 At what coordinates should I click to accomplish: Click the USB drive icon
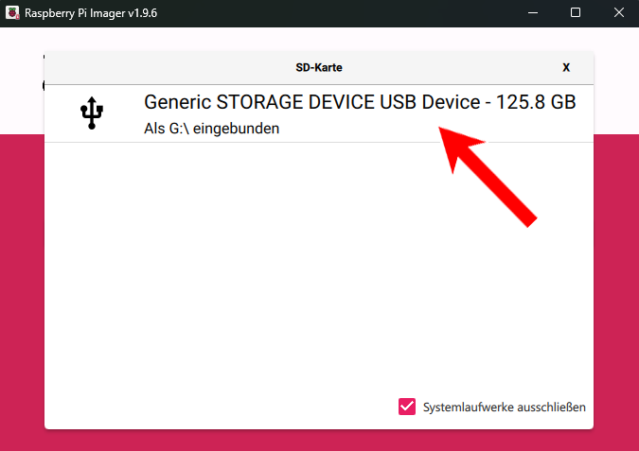(92, 113)
